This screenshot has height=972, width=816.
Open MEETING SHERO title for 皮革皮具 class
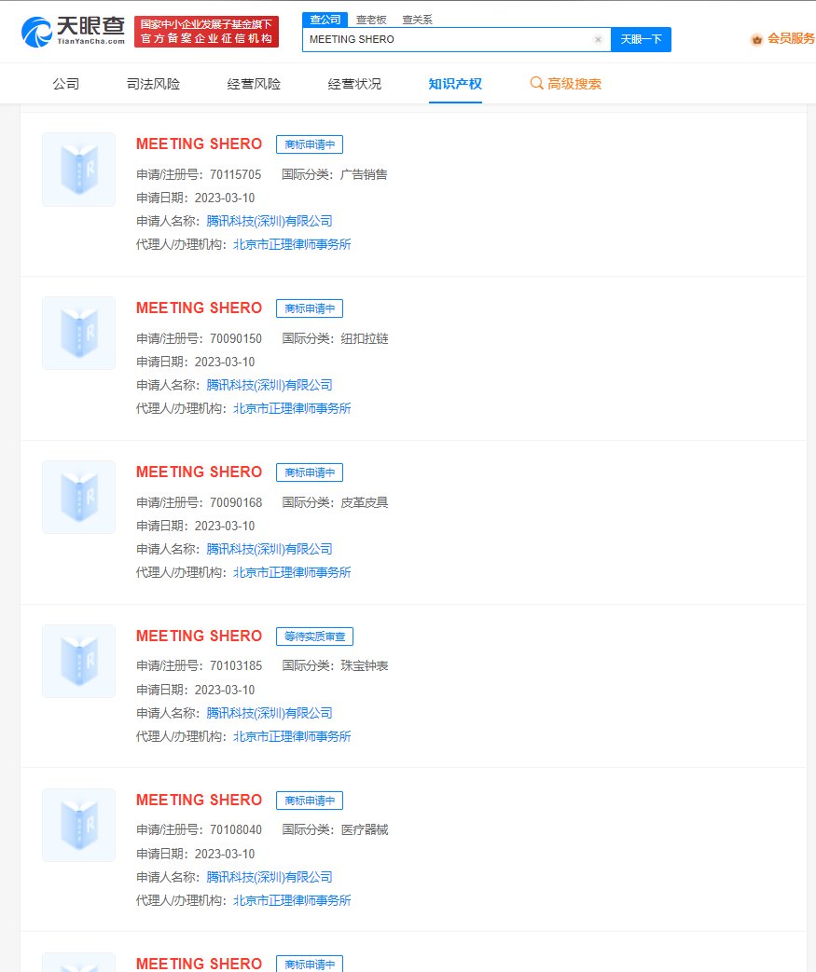200,472
